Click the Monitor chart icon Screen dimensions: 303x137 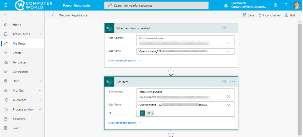coord(6,91)
